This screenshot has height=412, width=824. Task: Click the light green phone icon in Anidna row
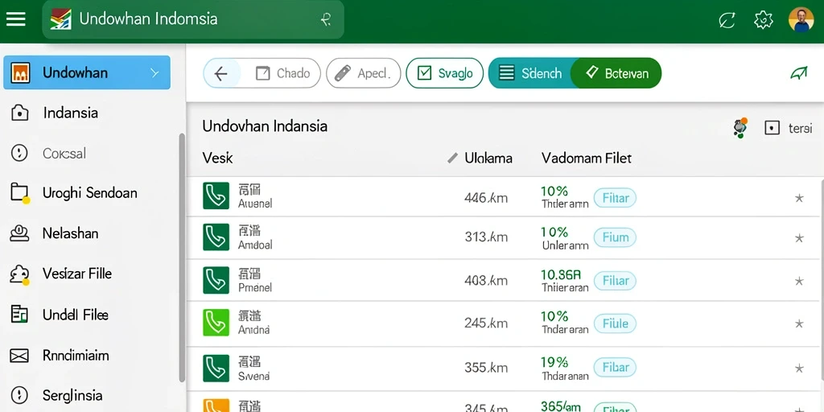[216, 323]
